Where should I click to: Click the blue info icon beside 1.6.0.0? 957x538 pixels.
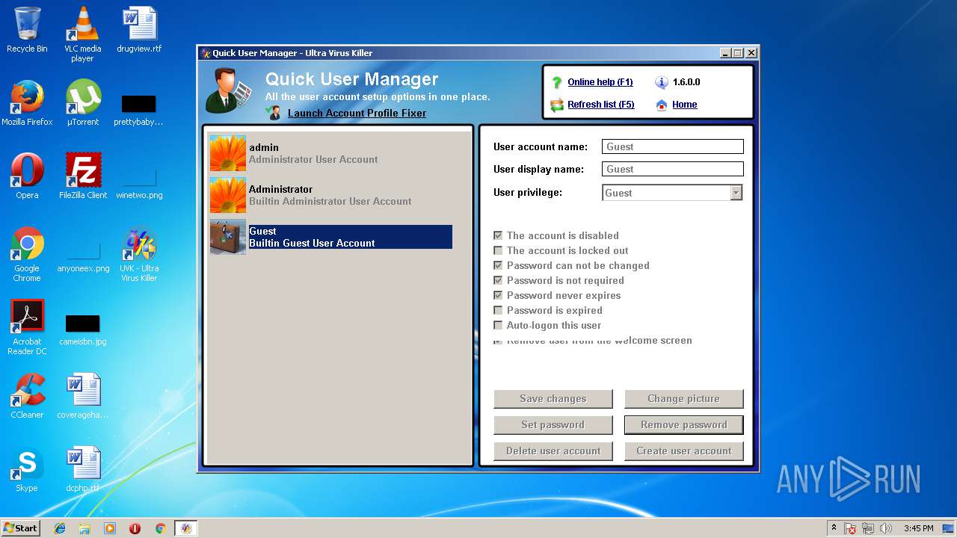click(x=661, y=82)
